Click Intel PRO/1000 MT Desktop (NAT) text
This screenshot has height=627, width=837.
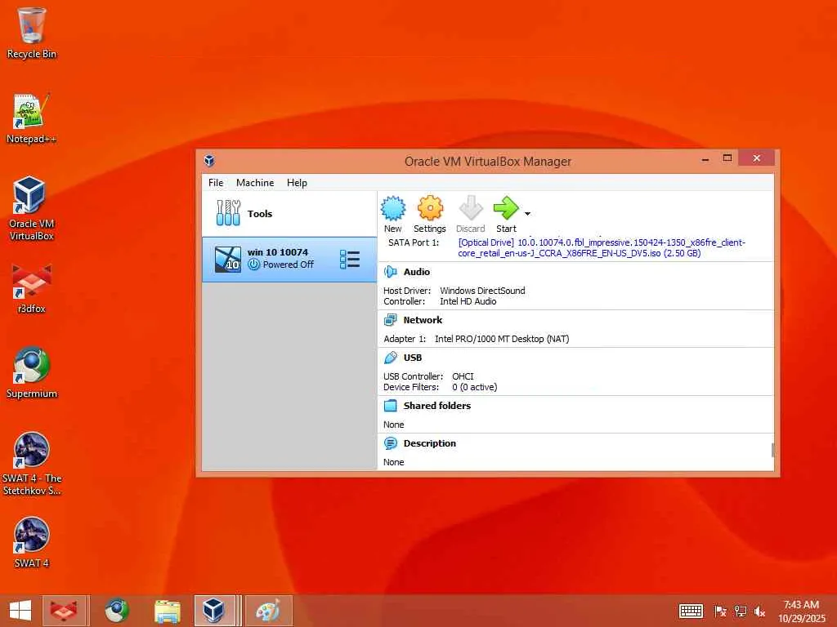502,339
